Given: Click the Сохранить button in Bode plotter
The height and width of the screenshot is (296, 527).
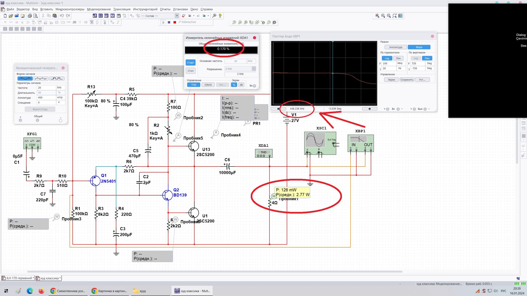Looking at the screenshot, I should click(407, 79).
